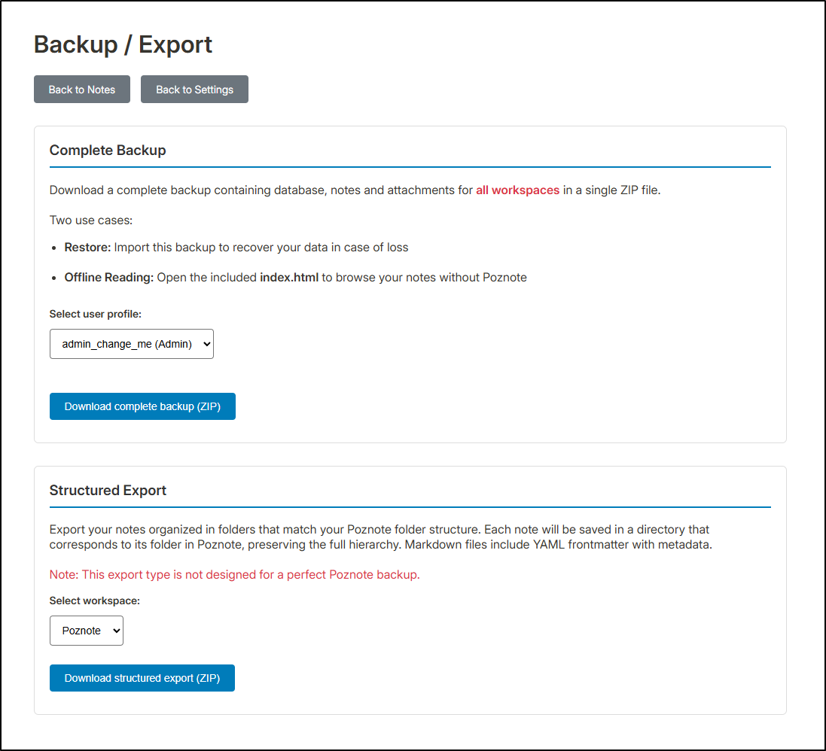Click the red "all workspaces" text
This screenshot has width=826, height=751.
coord(517,190)
